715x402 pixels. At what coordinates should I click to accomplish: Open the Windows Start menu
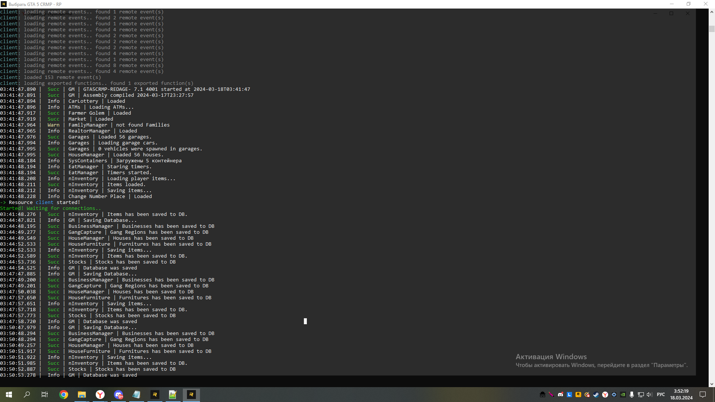[x=9, y=395]
